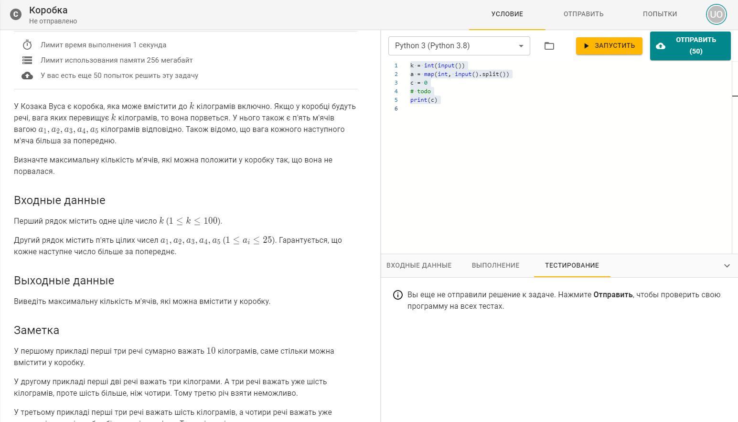Click empty line 6 in the code editor
The width and height of the screenshot is (738, 422).
pyautogui.click(x=478, y=108)
